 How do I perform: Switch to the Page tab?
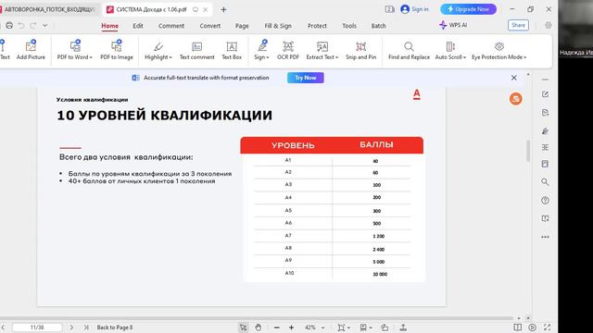point(242,26)
